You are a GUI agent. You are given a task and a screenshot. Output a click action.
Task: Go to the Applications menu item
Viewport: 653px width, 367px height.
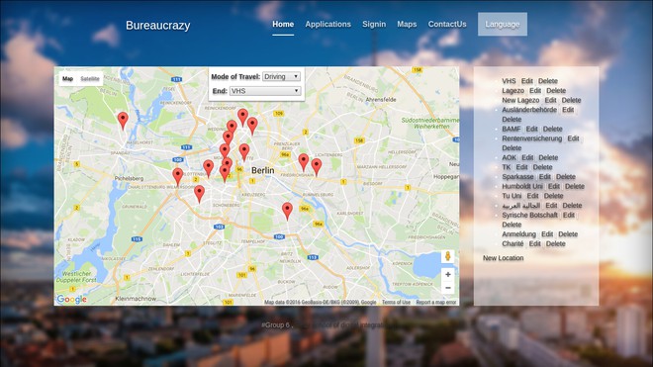click(327, 24)
